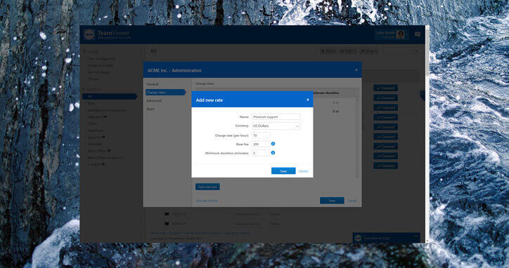509x268 pixels.
Task: Open the notifications icon in the header
Action: (x=418, y=34)
